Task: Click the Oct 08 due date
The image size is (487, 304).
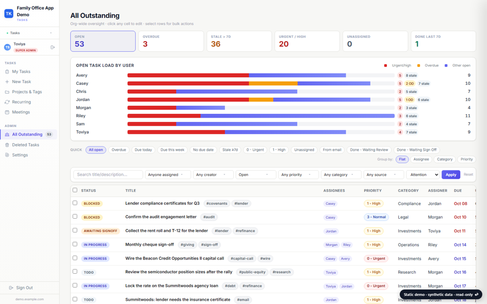Action: tap(460, 204)
